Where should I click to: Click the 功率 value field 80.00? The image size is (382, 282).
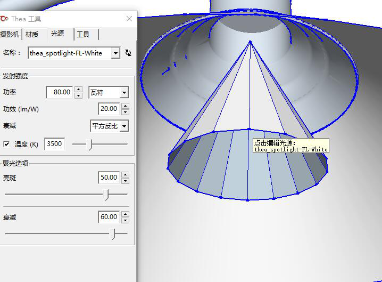(x=60, y=92)
